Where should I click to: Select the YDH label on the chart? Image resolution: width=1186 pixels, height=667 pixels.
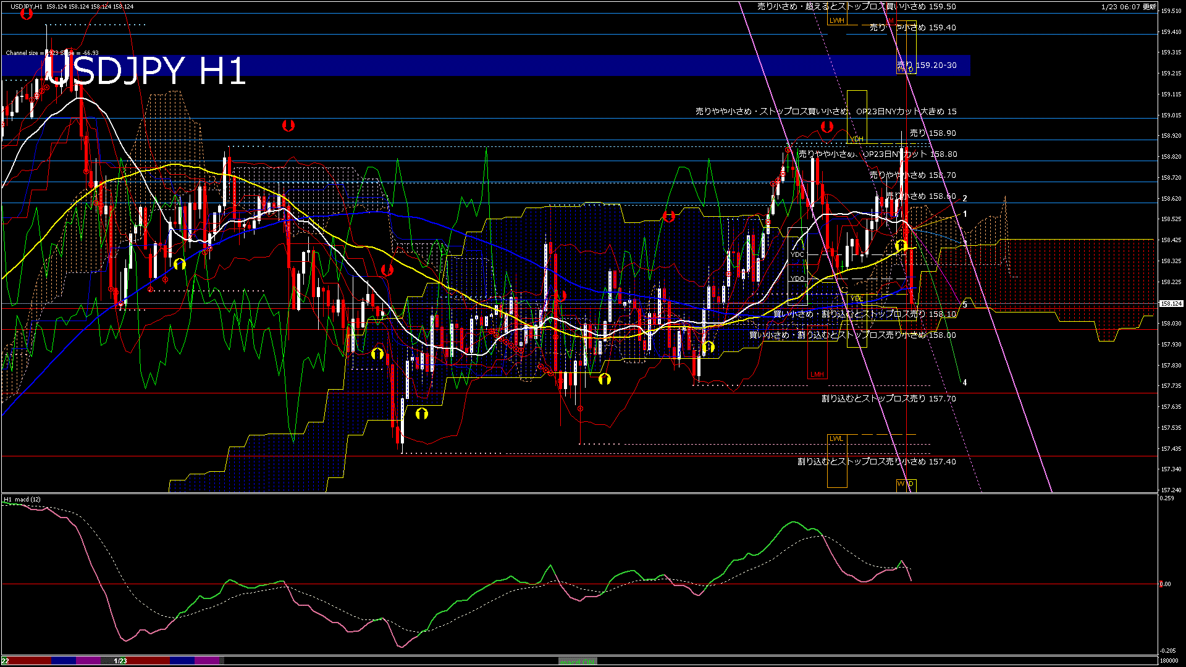coord(858,140)
